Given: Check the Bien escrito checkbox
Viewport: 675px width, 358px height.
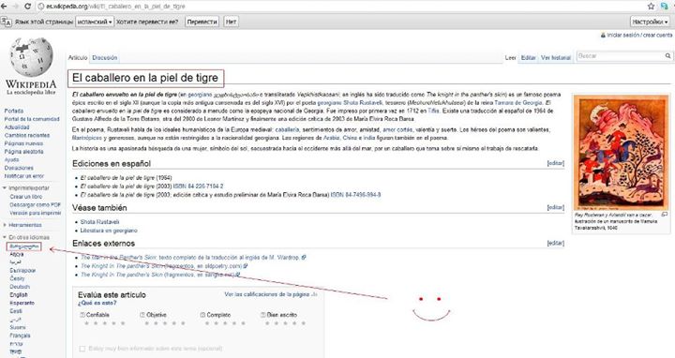Looking at the screenshot, I should point(263,315).
